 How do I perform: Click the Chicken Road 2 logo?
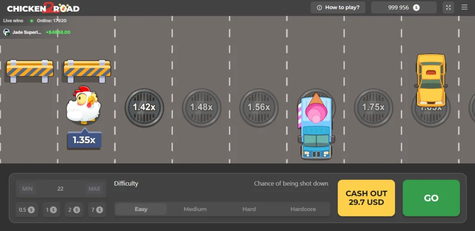tap(43, 8)
